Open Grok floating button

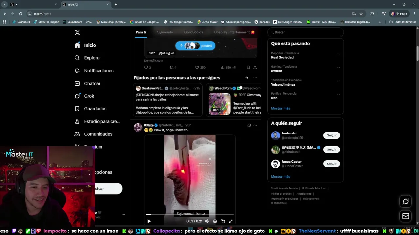pyautogui.click(x=406, y=201)
